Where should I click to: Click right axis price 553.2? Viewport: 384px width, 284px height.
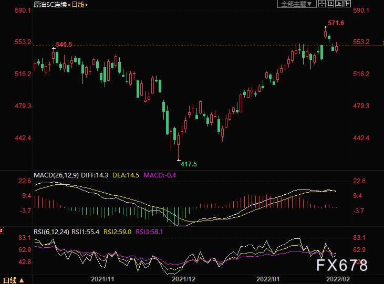pos(361,42)
